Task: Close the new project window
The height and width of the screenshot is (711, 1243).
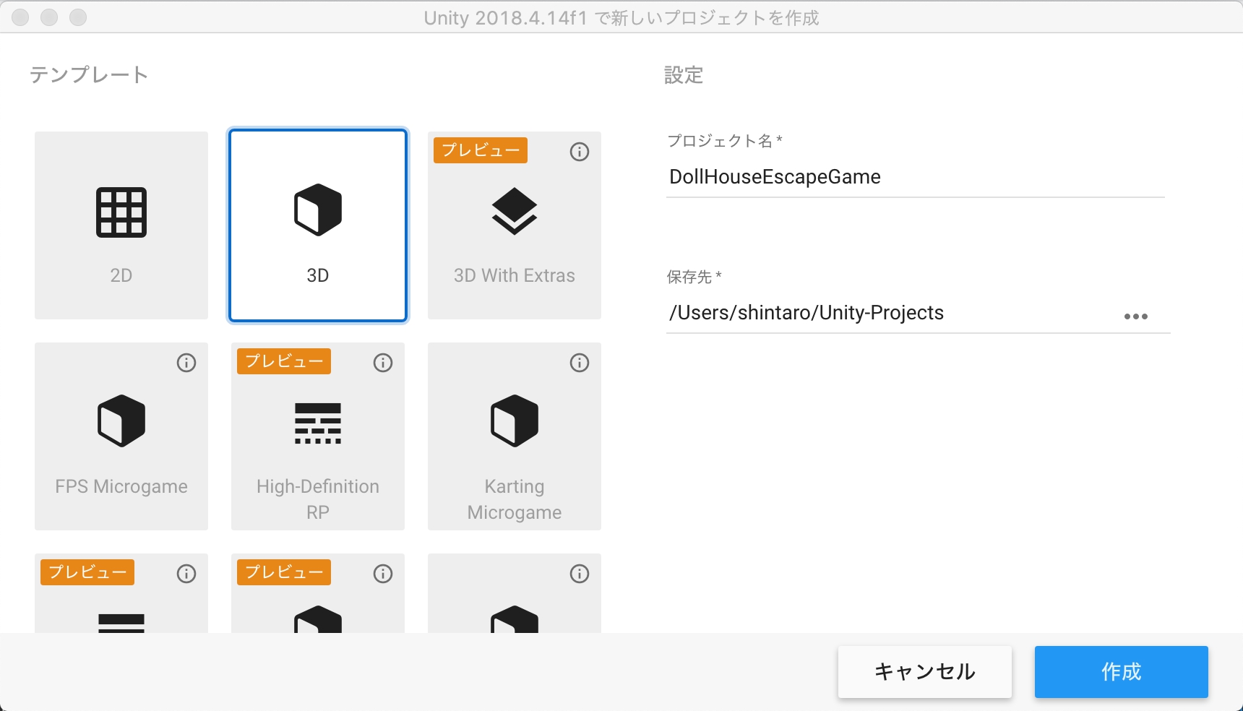Action: click(20, 17)
